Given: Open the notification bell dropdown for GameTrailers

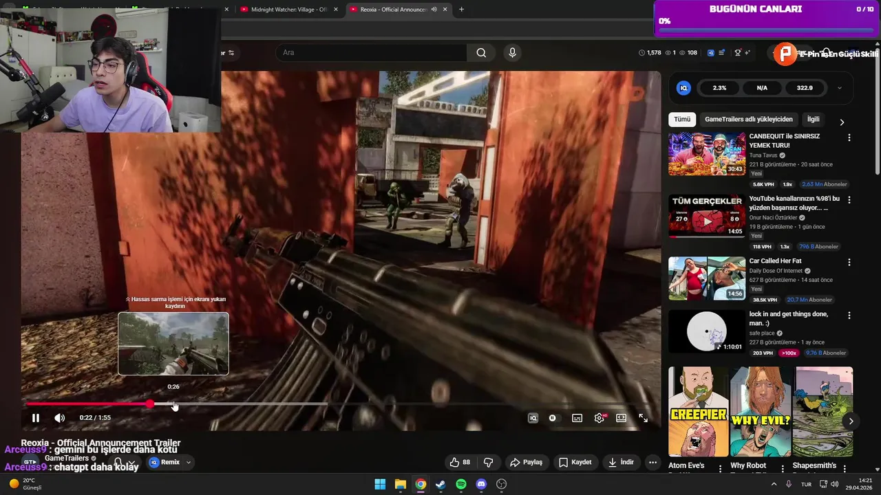Looking at the screenshot, I should tap(124, 463).
